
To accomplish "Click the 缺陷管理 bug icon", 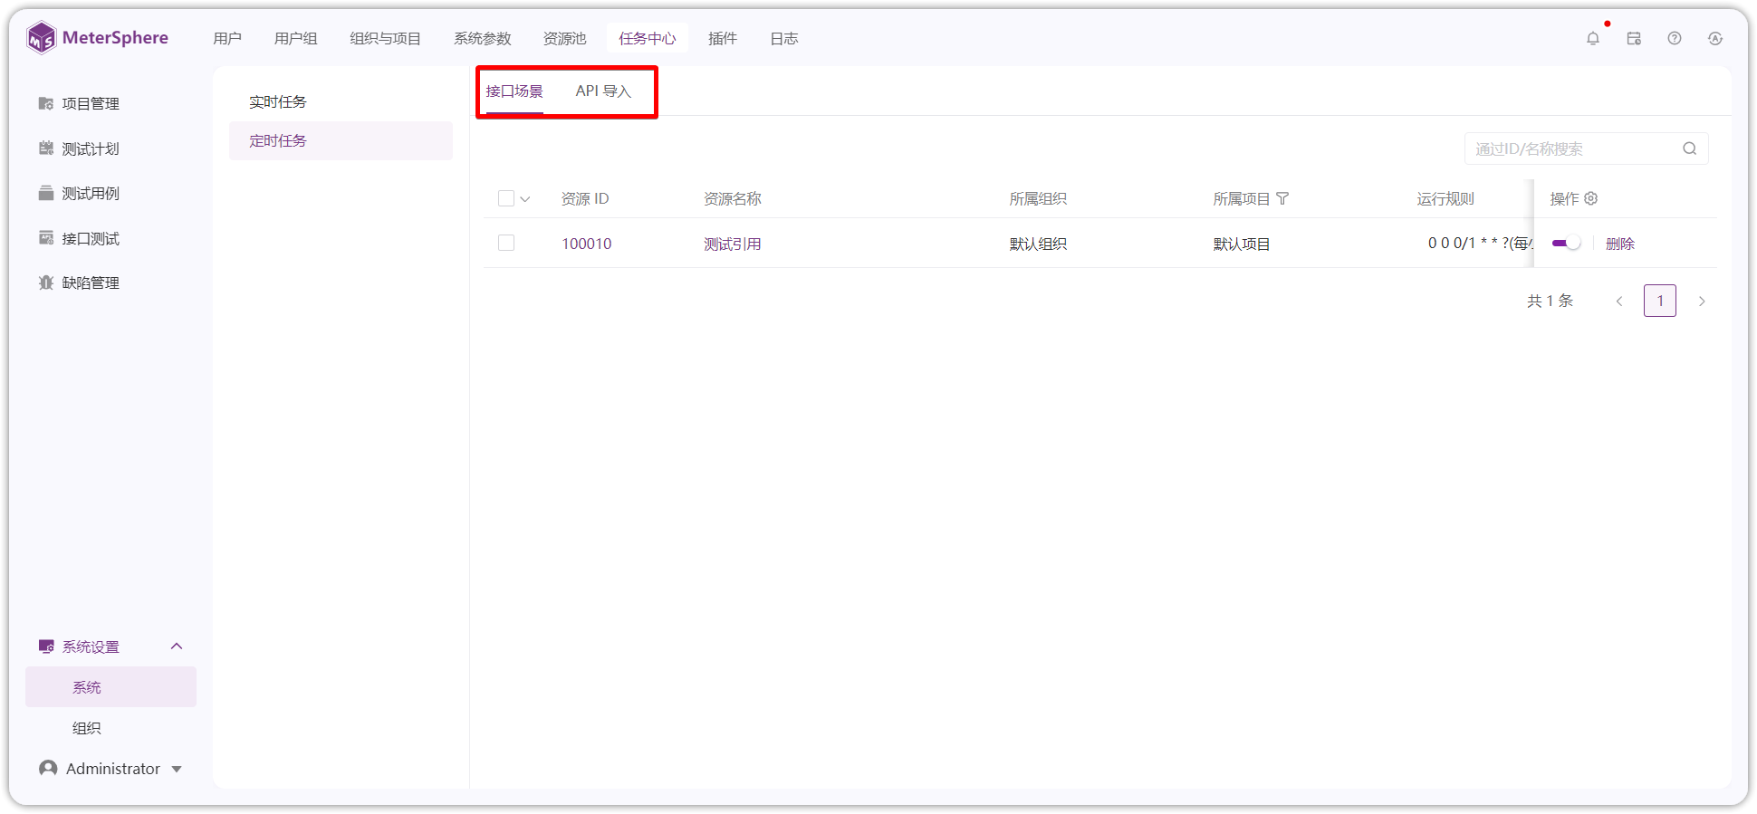I will click(x=46, y=283).
